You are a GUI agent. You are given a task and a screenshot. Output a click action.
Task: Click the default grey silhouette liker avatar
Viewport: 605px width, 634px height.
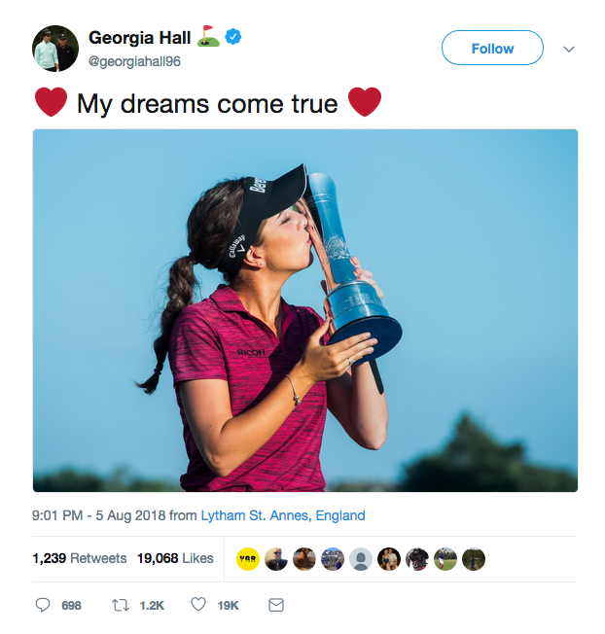pyautogui.click(x=360, y=559)
